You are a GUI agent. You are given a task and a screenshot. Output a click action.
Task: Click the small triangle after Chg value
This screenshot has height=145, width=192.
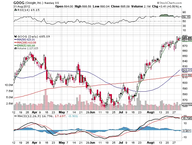coord(180,7)
